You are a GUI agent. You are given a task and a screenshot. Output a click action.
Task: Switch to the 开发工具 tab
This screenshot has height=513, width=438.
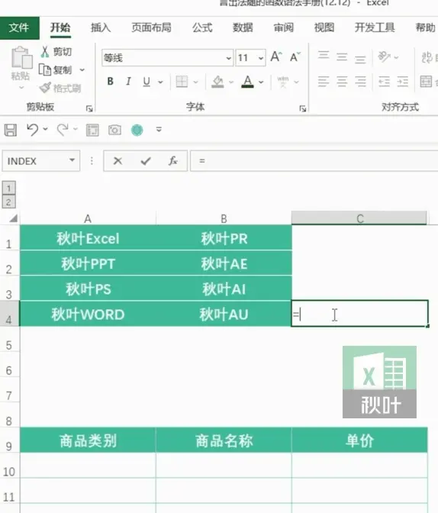click(x=375, y=27)
